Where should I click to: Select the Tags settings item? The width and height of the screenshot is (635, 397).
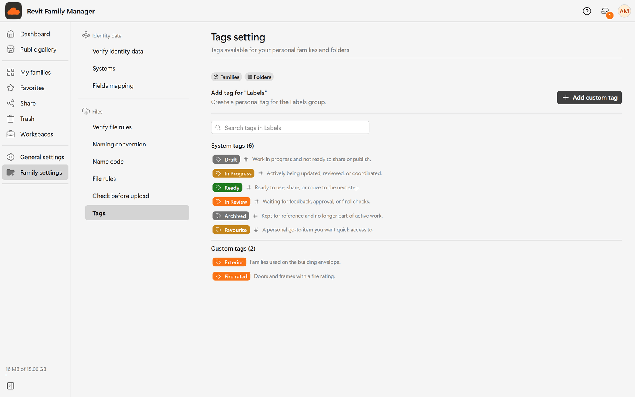coord(137,213)
